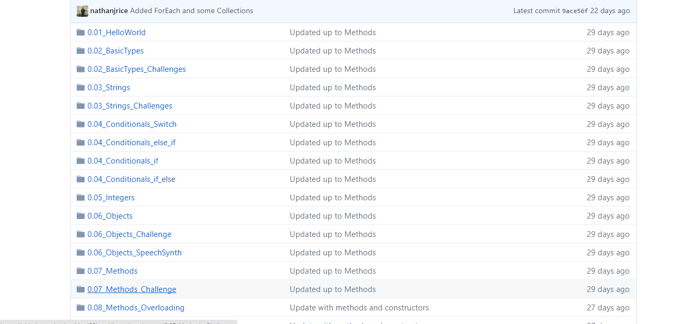Open the 0.06_Objects_Challenge folder
The height and width of the screenshot is (324, 693).
pos(129,234)
